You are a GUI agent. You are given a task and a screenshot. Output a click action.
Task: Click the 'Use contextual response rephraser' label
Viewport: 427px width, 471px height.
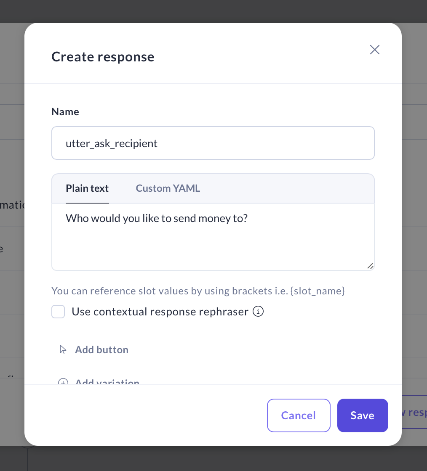click(x=160, y=312)
